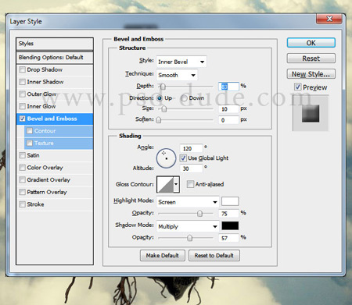Tick the Inner Glow checkbox
Viewport: 352px width, 305px height.
(x=23, y=106)
